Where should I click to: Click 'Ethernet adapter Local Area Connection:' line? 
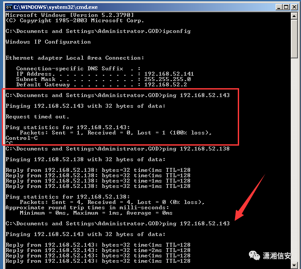pyautogui.click(x=75, y=58)
